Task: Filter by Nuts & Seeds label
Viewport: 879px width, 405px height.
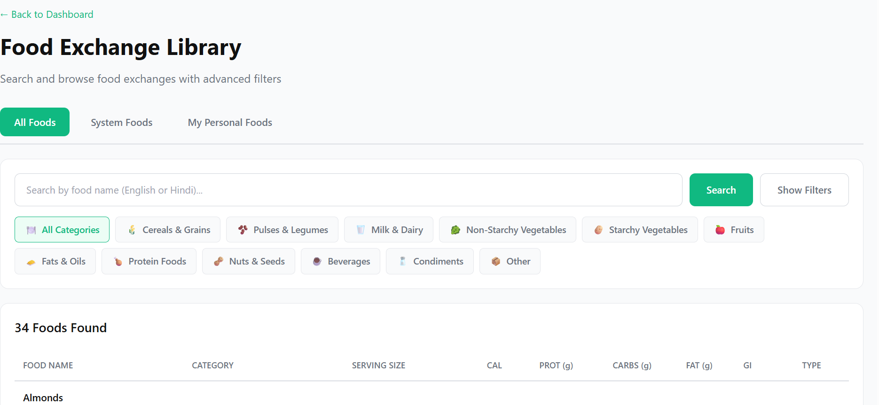Action: (257, 261)
